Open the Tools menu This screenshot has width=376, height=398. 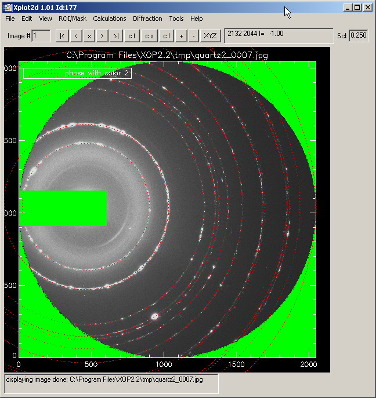[x=176, y=19]
